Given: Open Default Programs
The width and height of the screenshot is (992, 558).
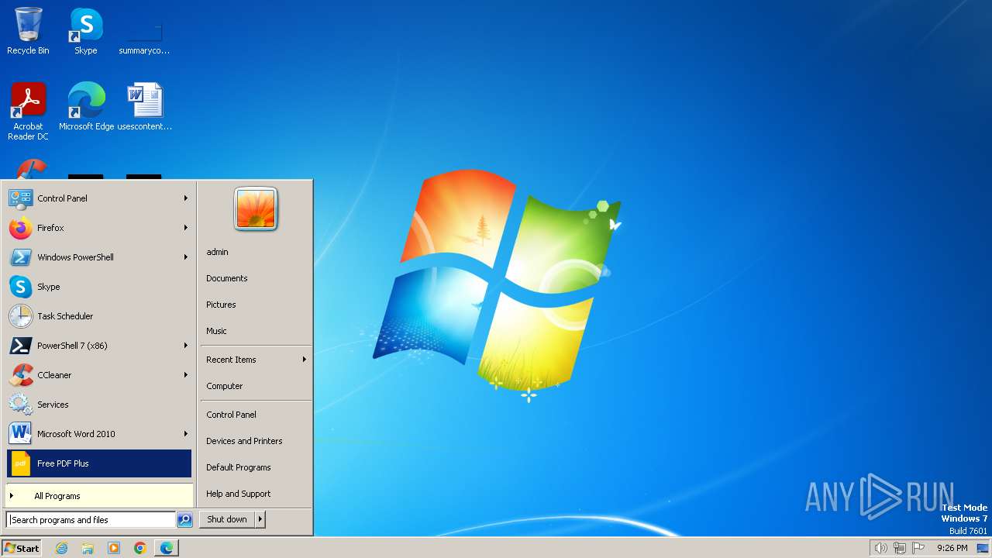Looking at the screenshot, I should [x=256, y=467].
